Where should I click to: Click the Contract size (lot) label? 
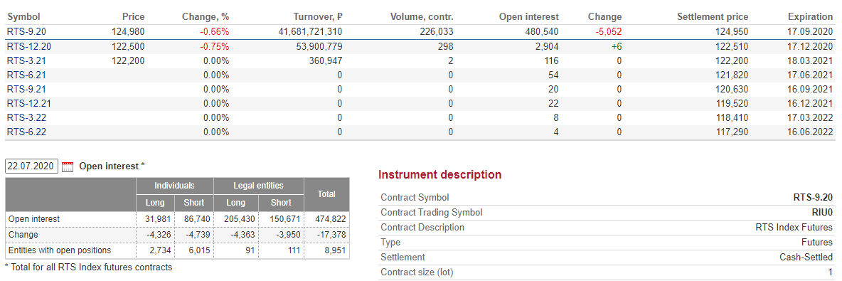click(x=417, y=272)
